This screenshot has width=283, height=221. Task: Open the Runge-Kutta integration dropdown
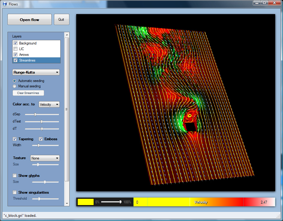pos(36,72)
